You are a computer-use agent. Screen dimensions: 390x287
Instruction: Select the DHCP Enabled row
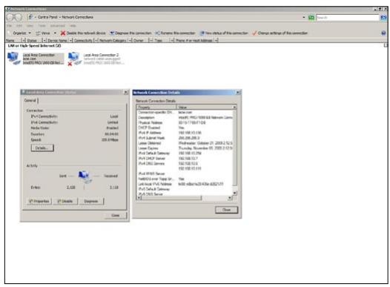(185, 128)
